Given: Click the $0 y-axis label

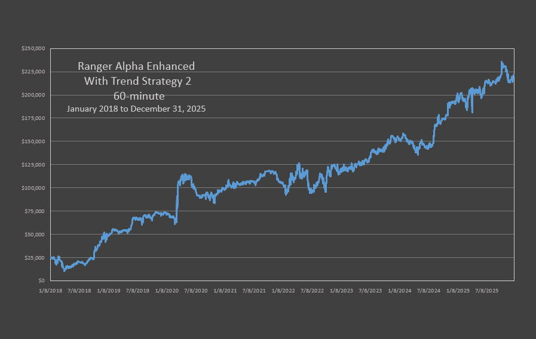Looking at the screenshot, I should tap(40, 281).
